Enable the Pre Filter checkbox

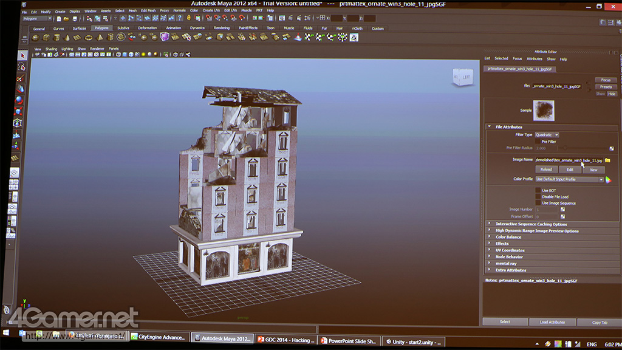pyautogui.click(x=538, y=141)
